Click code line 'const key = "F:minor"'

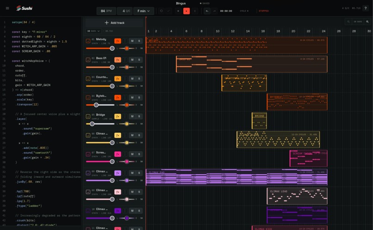[29, 32]
